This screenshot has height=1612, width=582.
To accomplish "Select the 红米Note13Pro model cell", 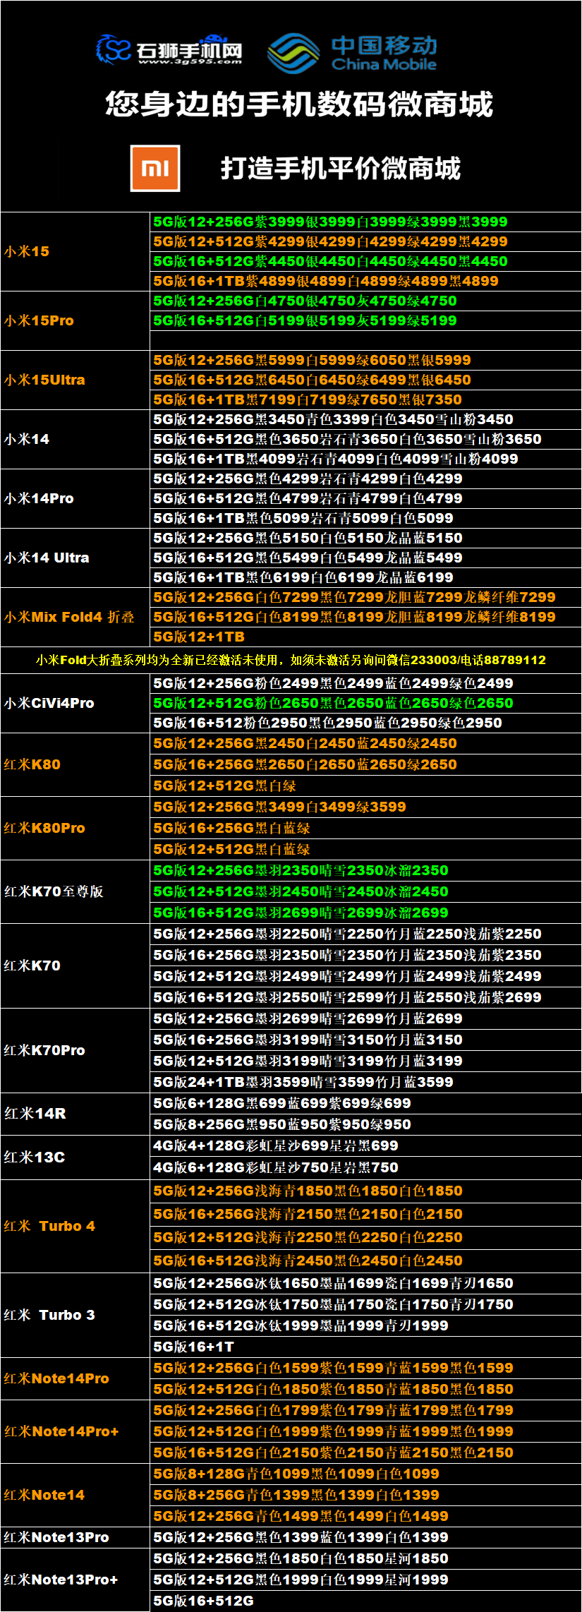I will (x=75, y=1537).
